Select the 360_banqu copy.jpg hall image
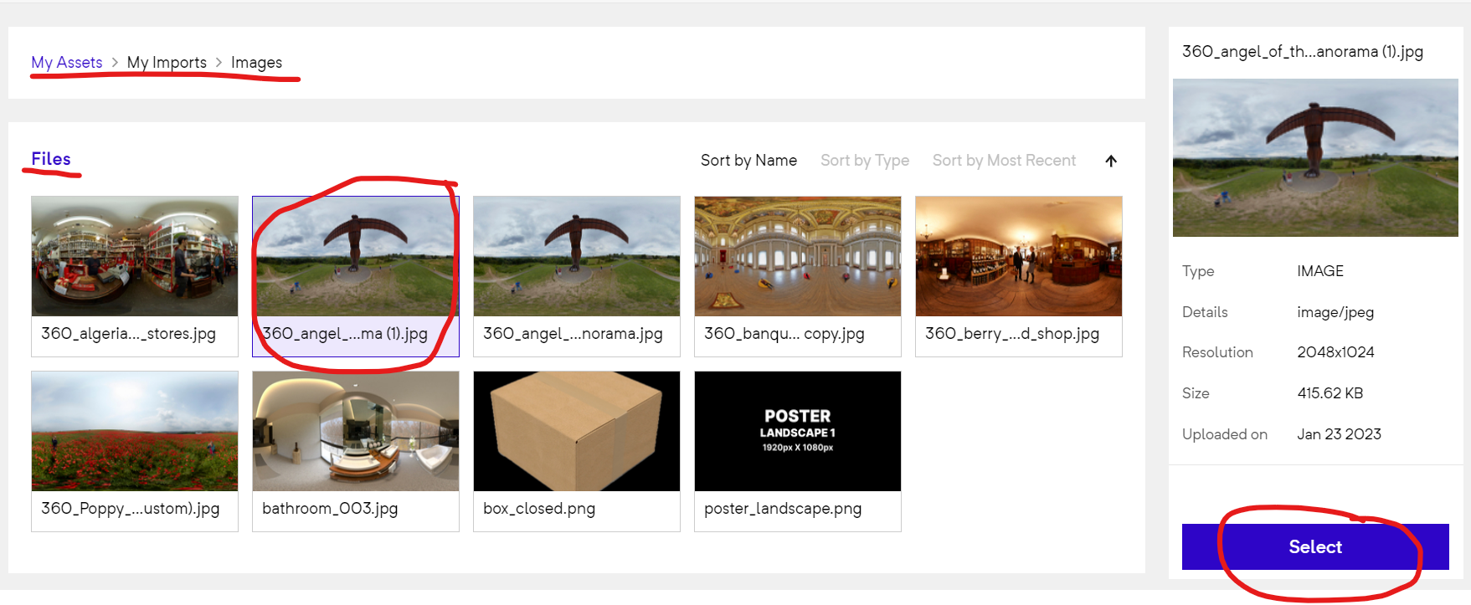Screen dimensions: 1471x605 tap(798, 257)
